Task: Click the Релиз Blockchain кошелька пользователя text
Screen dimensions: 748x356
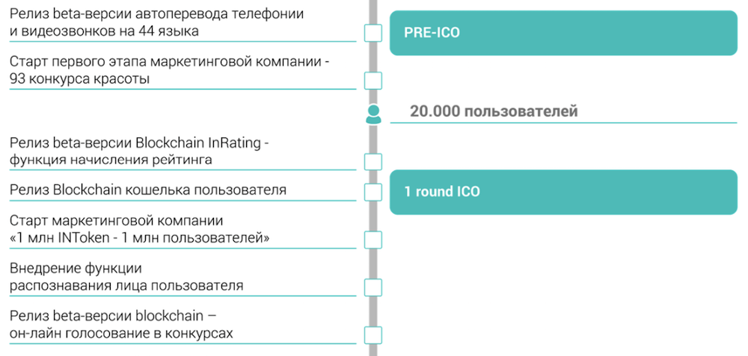Action: tap(148, 190)
